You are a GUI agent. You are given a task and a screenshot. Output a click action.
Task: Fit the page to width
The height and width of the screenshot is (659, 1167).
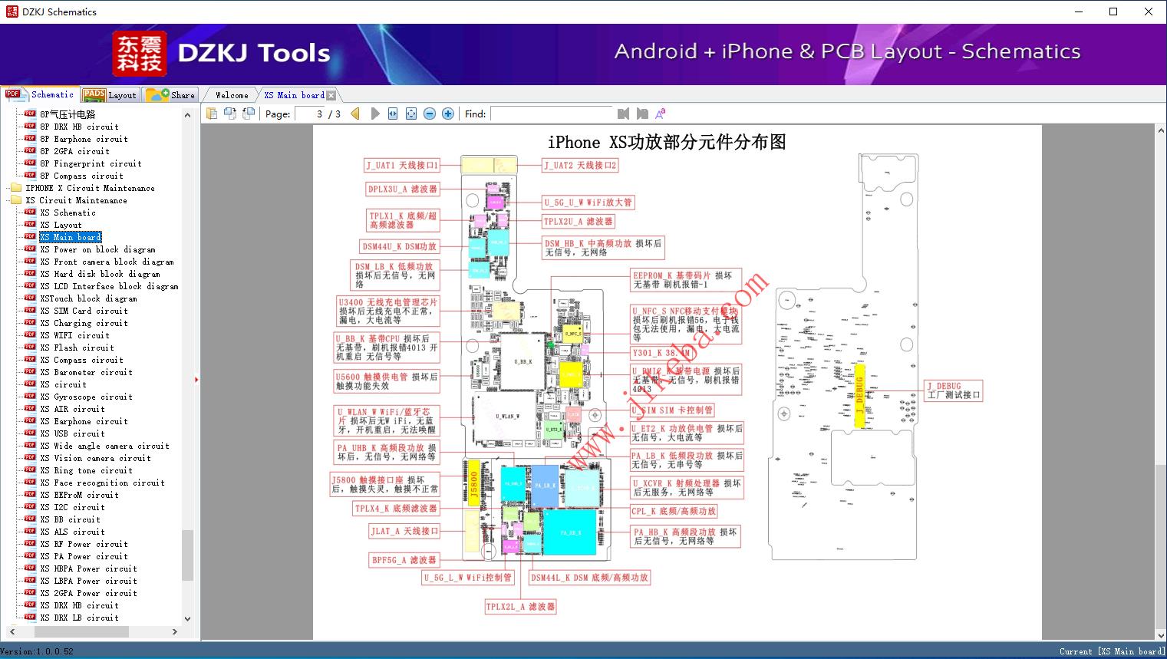coord(393,114)
